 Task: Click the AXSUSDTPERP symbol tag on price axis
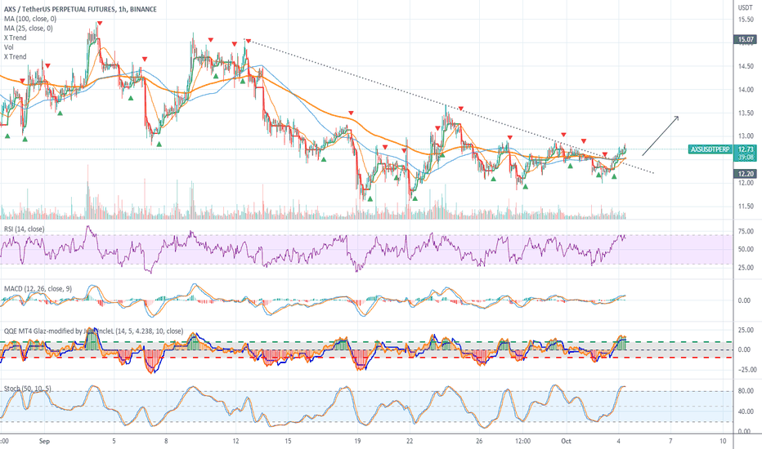[x=710, y=149]
